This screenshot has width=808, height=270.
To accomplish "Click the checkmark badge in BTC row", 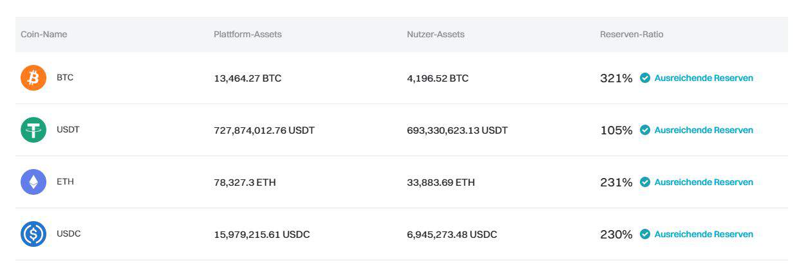I will [644, 78].
